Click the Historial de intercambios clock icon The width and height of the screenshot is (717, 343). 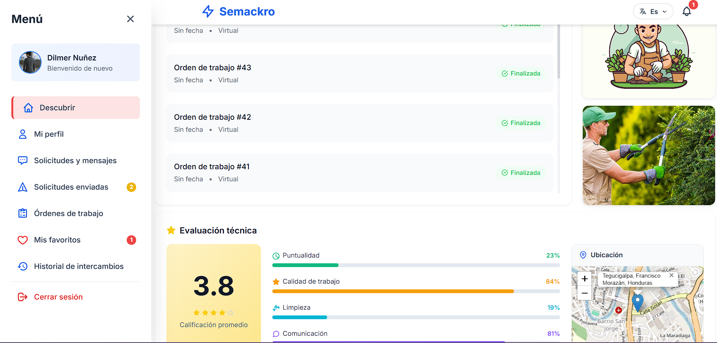[23, 266]
